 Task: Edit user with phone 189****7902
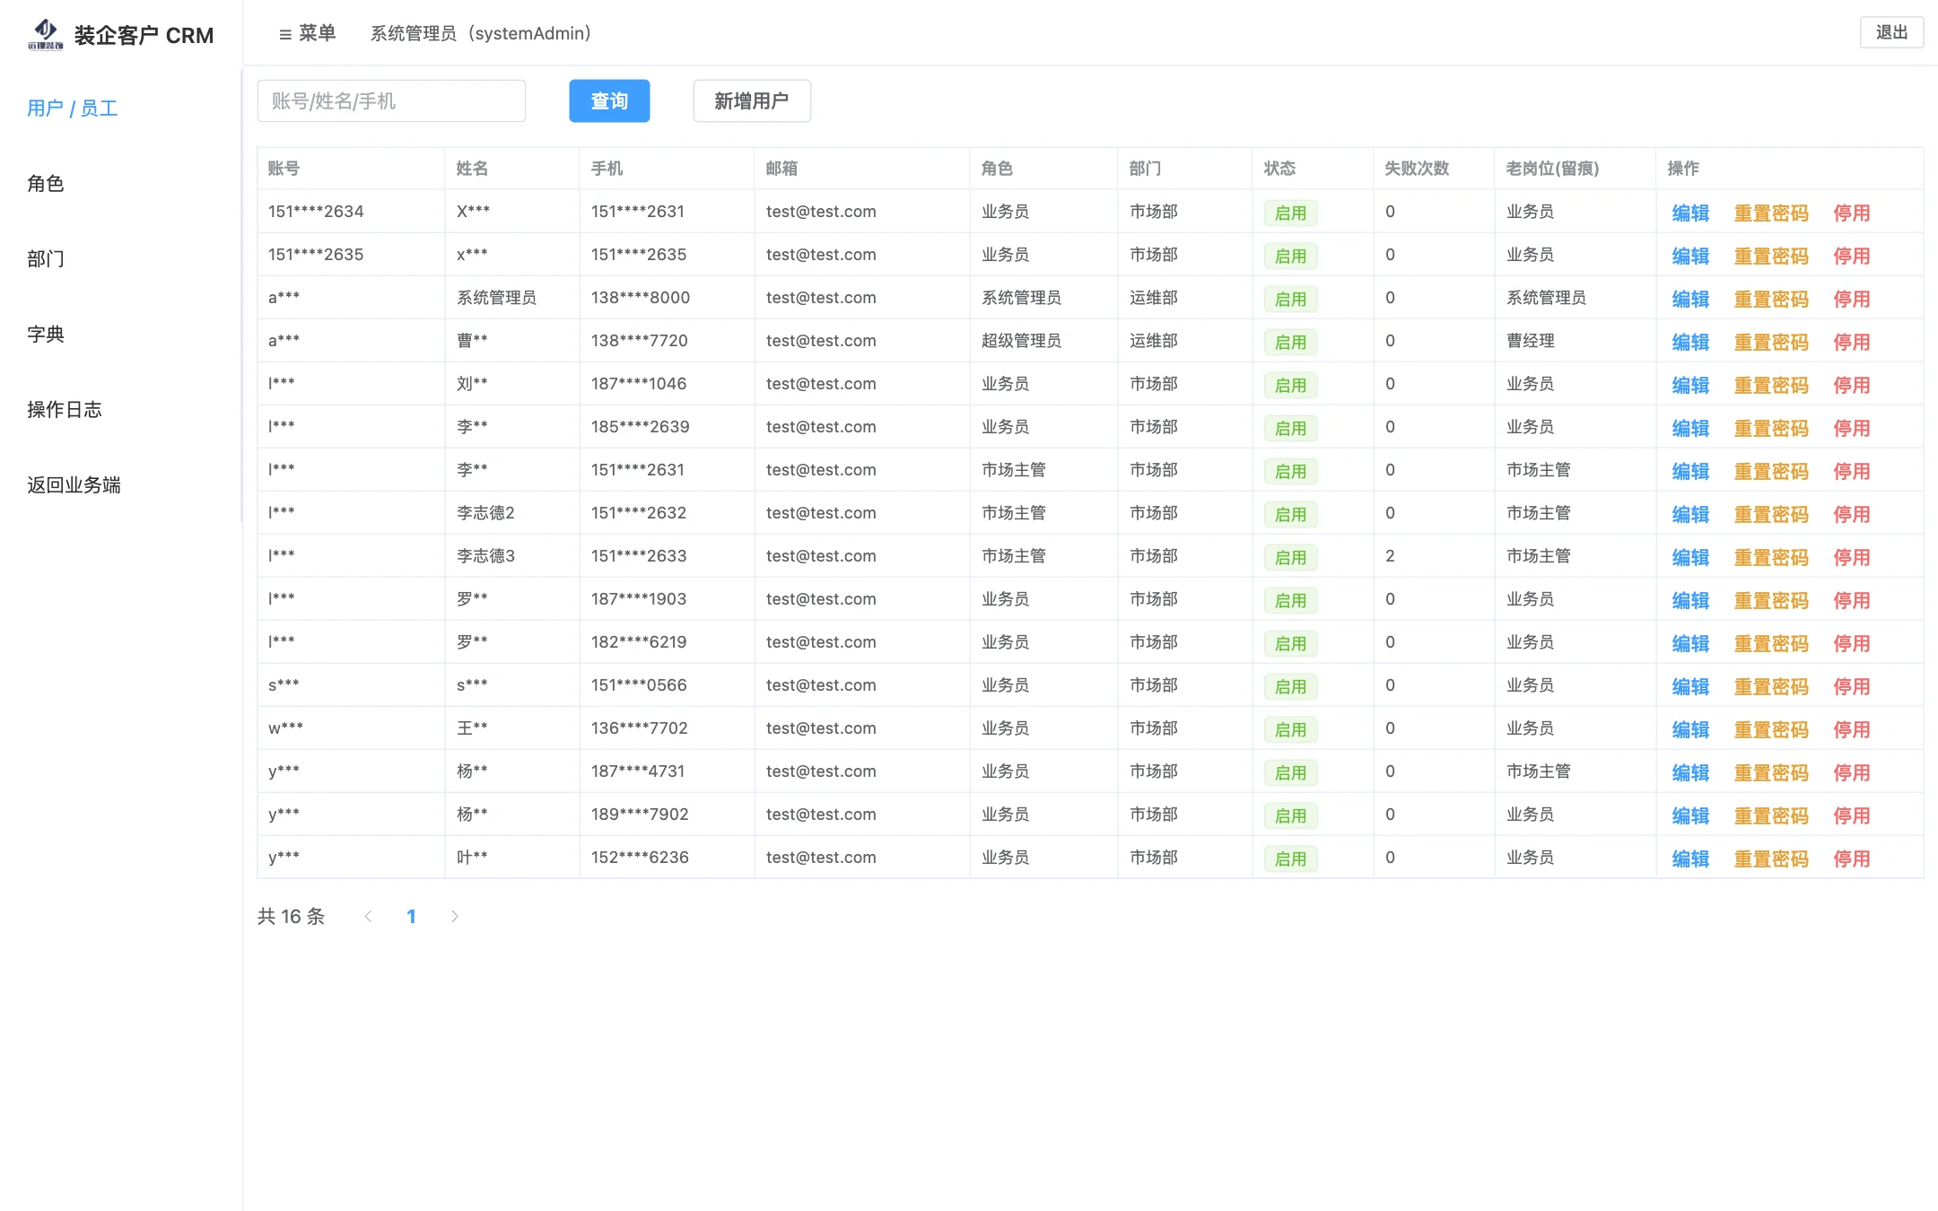pyautogui.click(x=1690, y=815)
